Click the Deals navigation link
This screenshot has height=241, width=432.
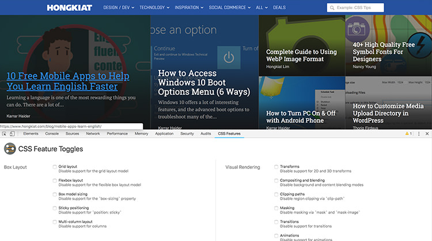(x=279, y=8)
